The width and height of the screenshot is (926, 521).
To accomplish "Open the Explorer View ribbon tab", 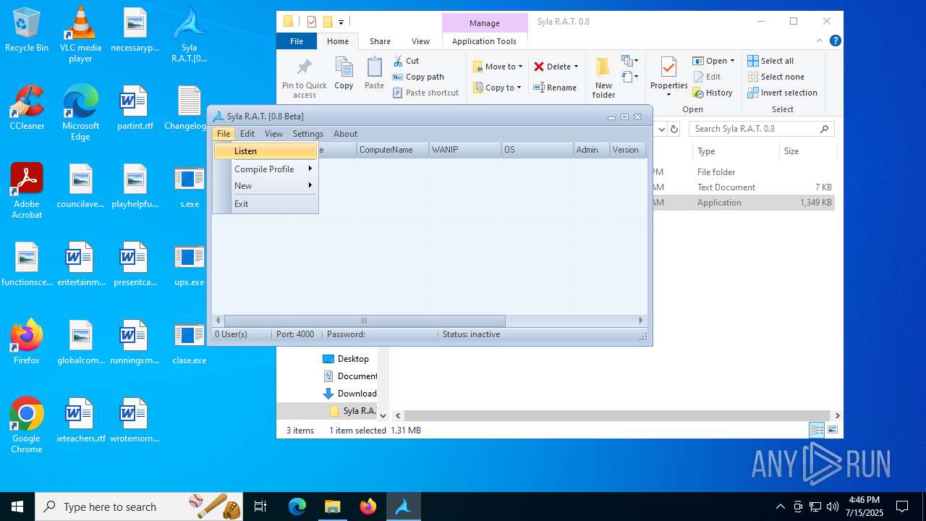I will point(420,41).
